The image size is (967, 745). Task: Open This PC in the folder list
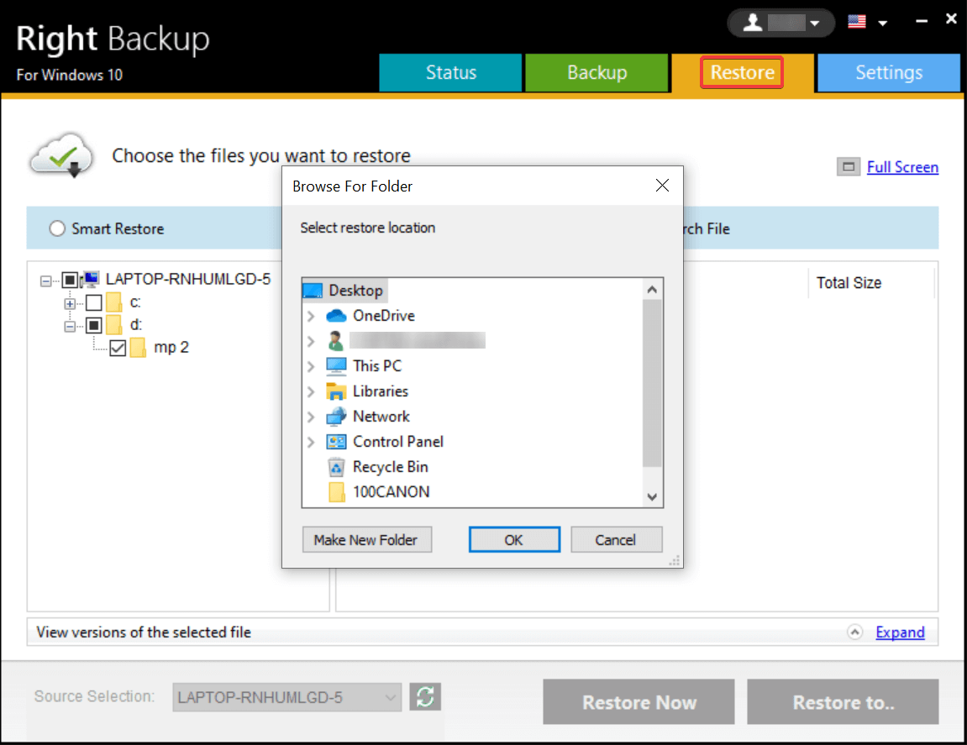pos(378,365)
